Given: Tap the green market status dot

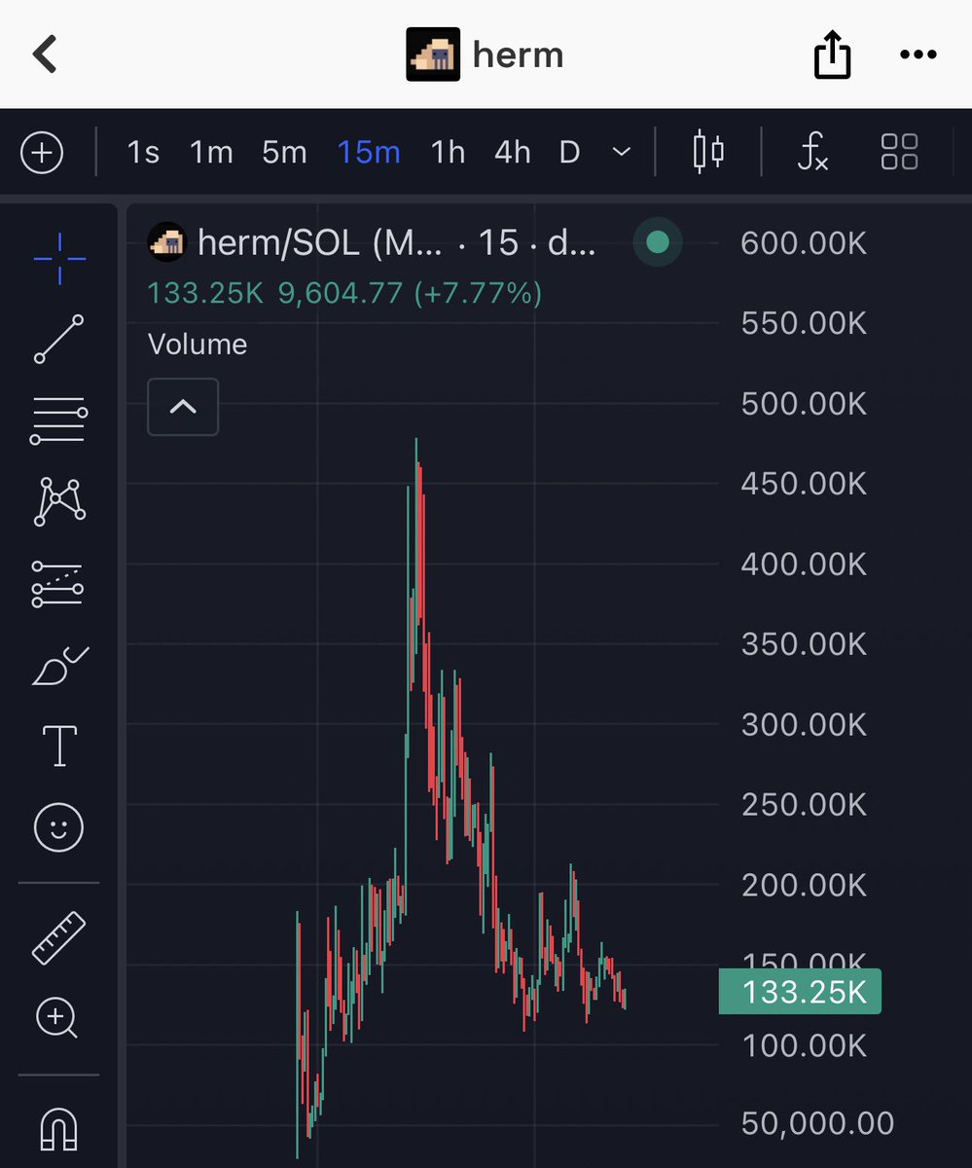Looking at the screenshot, I should tap(658, 242).
